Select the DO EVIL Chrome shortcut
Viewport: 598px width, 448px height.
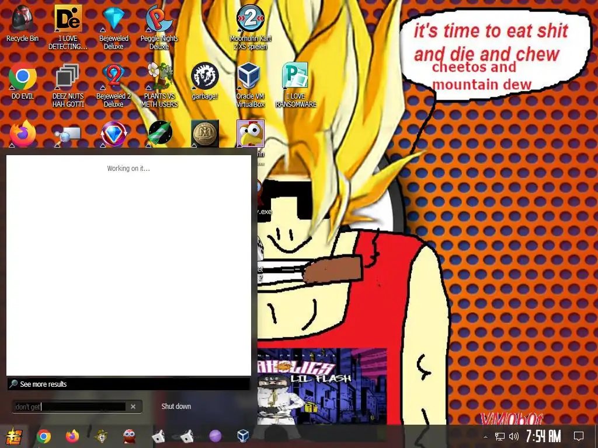(x=23, y=80)
